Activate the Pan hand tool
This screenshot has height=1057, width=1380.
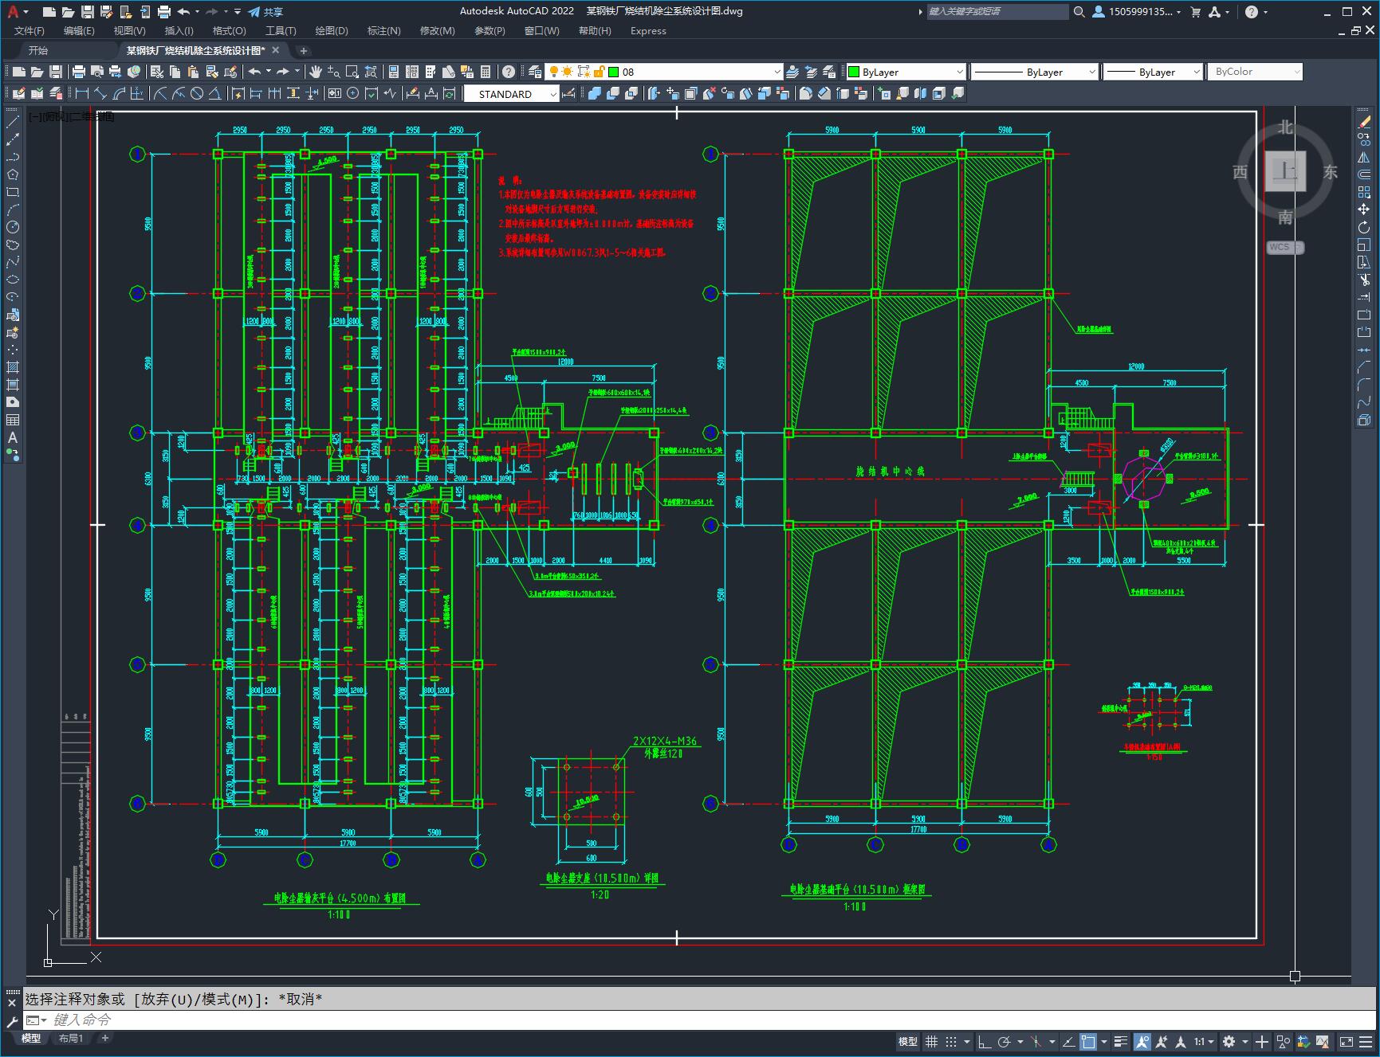click(x=316, y=72)
